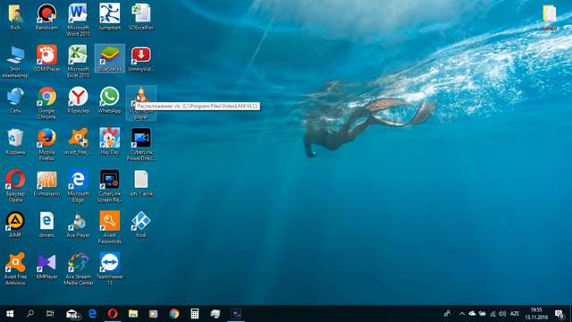This screenshot has height=322, width=572.
Task: Select the avast_free installer desktop icon
Action: [78, 141]
